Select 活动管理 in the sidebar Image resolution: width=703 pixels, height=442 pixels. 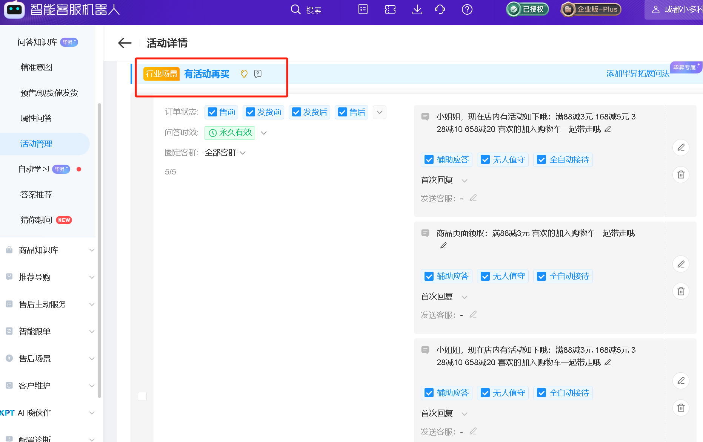[x=36, y=144]
